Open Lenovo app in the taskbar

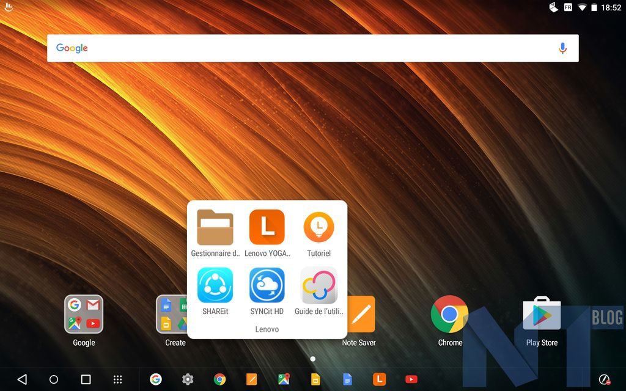(379, 379)
